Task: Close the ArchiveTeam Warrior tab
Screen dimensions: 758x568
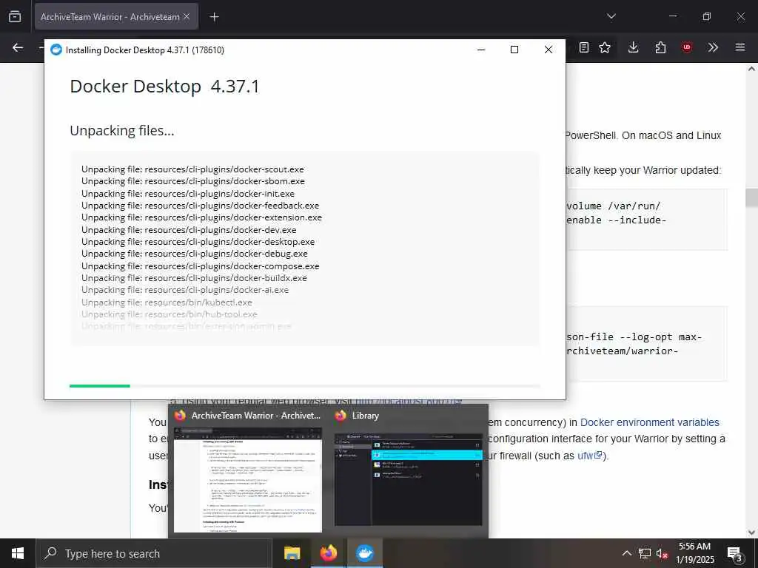Action: [x=187, y=16]
